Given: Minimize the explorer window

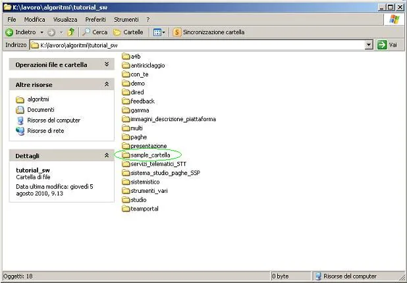Looking at the screenshot, I should [381, 7].
